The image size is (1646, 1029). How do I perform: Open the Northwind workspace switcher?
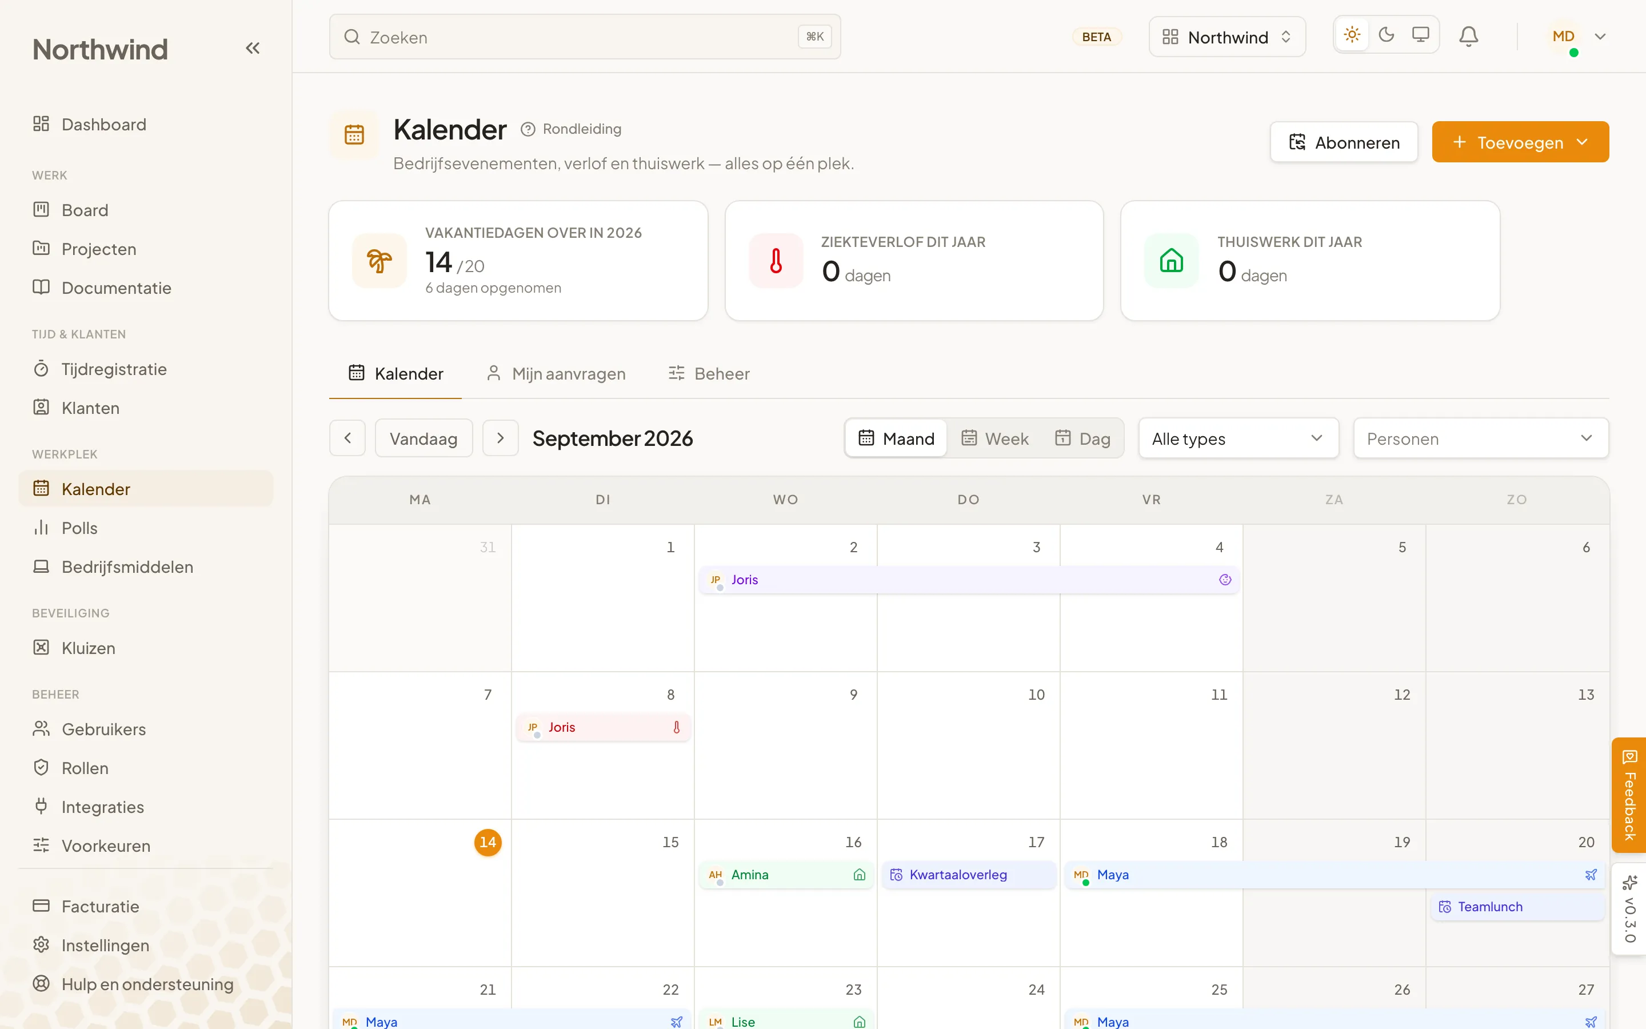pos(1227,37)
